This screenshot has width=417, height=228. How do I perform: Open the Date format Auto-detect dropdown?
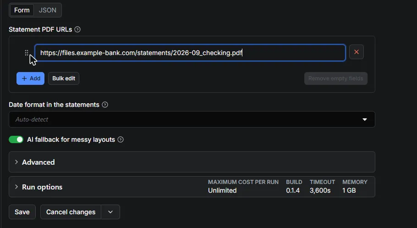pyautogui.click(x=192, y=119)
